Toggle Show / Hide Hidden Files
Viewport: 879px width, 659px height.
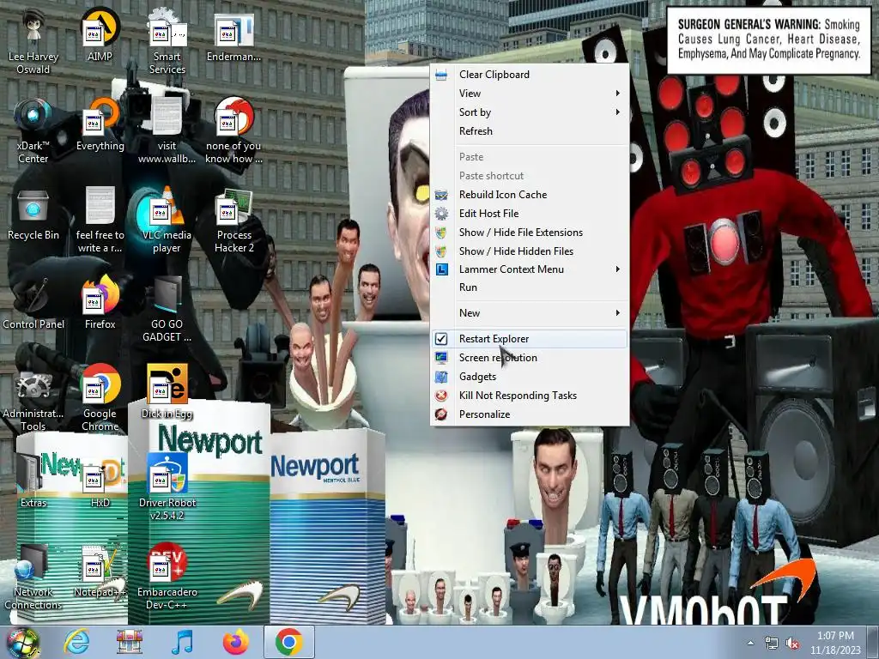coord(529,251)
